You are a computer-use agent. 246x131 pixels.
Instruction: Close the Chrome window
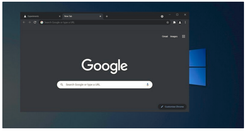point(185,14)
